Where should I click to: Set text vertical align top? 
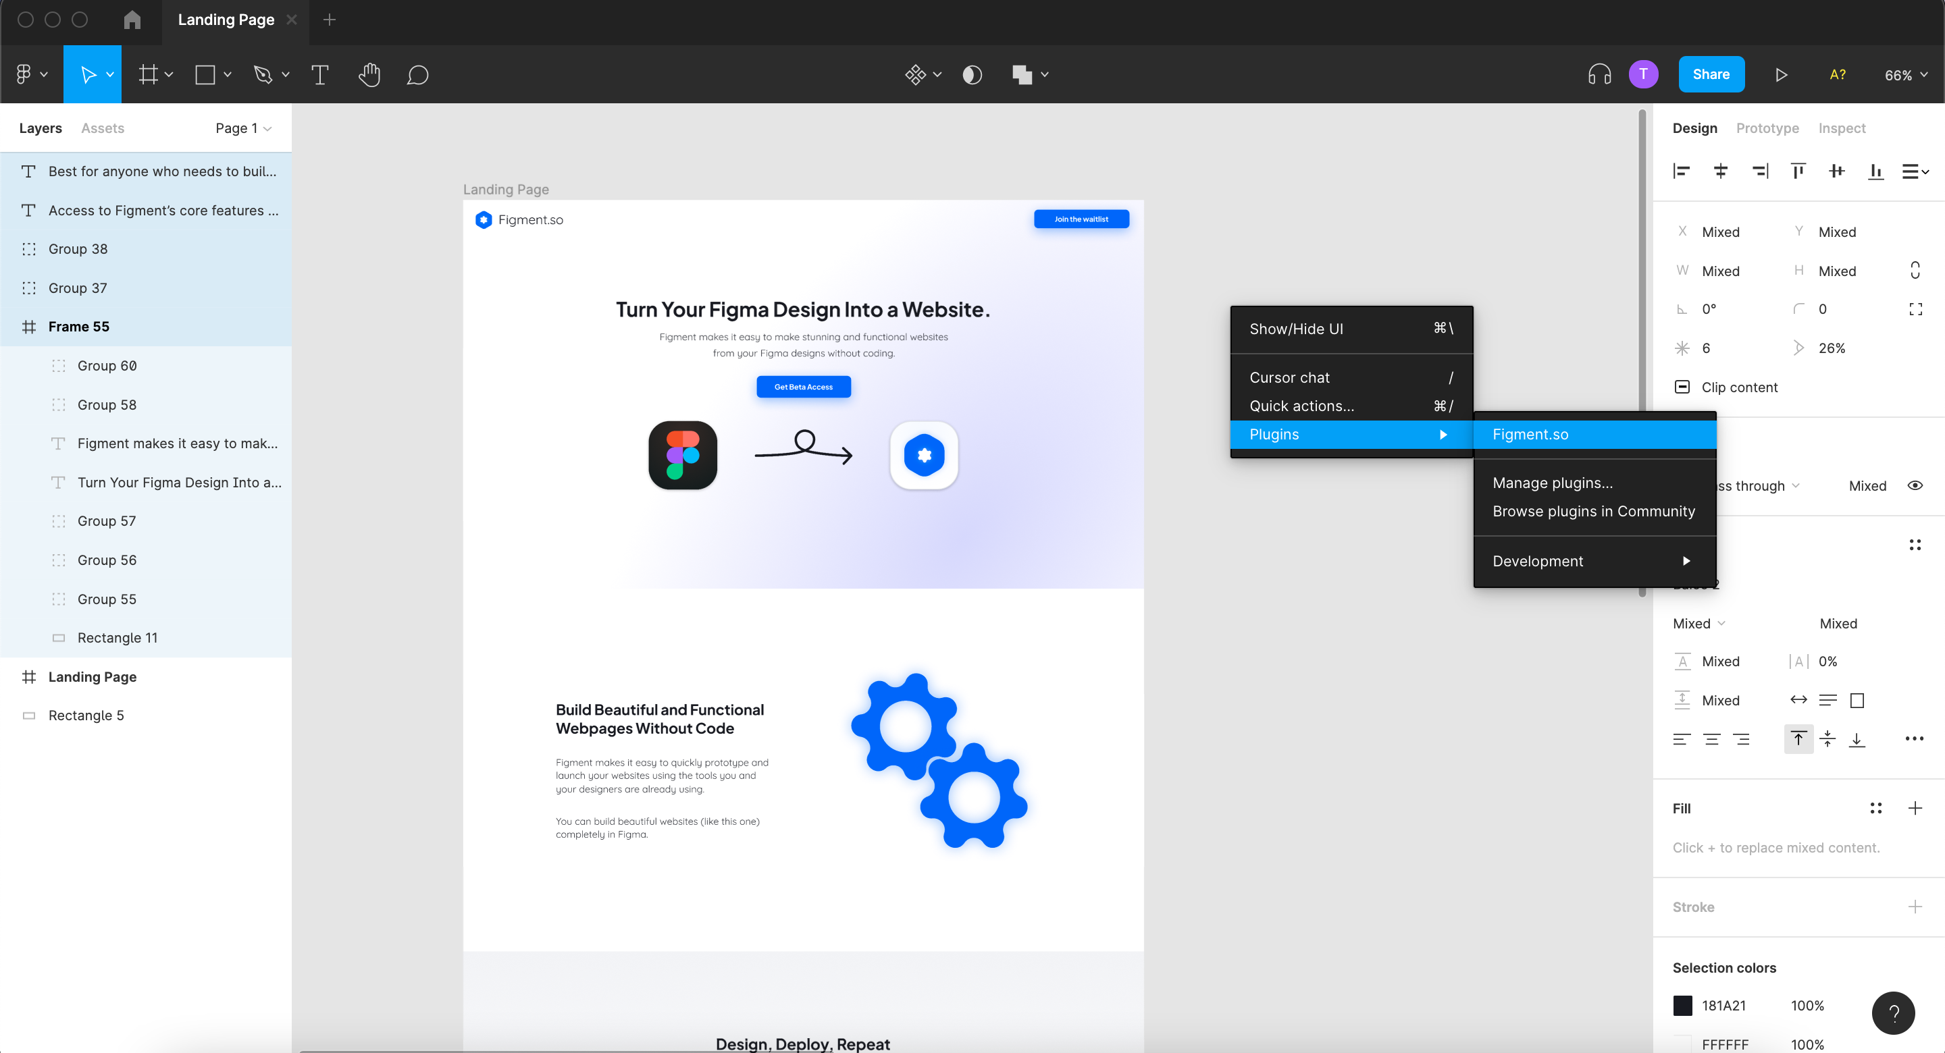tap(1798, 738)
